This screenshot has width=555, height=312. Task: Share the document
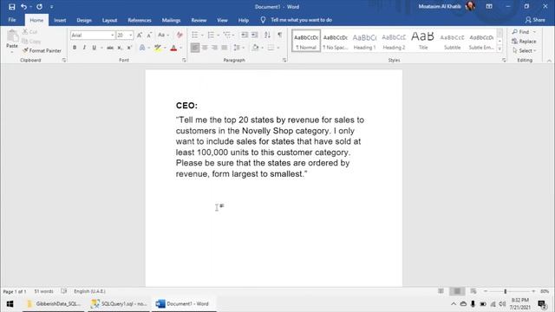(x=535, y=20)
